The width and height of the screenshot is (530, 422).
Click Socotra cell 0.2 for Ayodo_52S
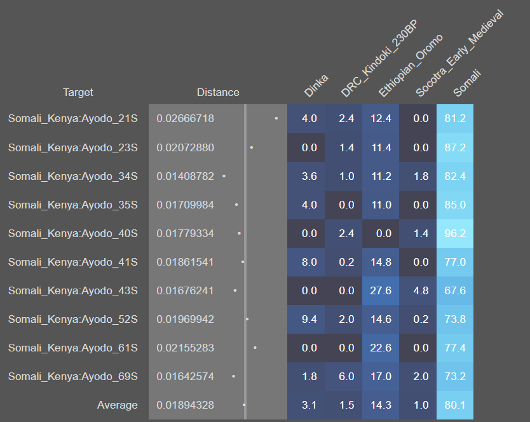pos(418,319)
